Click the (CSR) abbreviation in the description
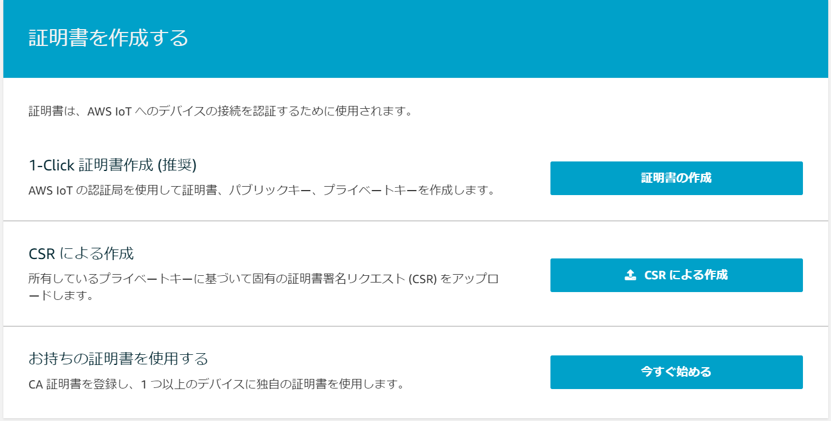This screenshot has width=831, height=421. (x=423, y=279)
